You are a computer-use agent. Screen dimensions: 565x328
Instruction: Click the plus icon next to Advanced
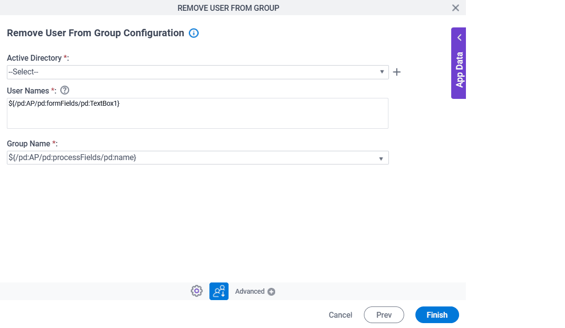tap(271, 292)
